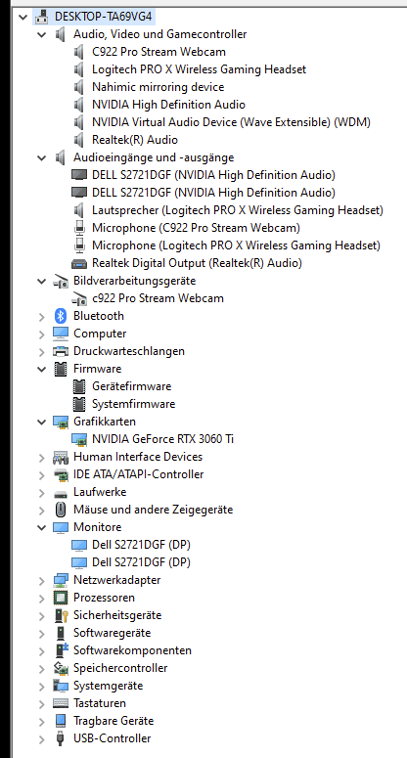This screenshot has height=758, width=407.
Task: Select Lautsprecher (Logitech PRO X Wireless Gaming Headset)
Action: tap(238, 210)
